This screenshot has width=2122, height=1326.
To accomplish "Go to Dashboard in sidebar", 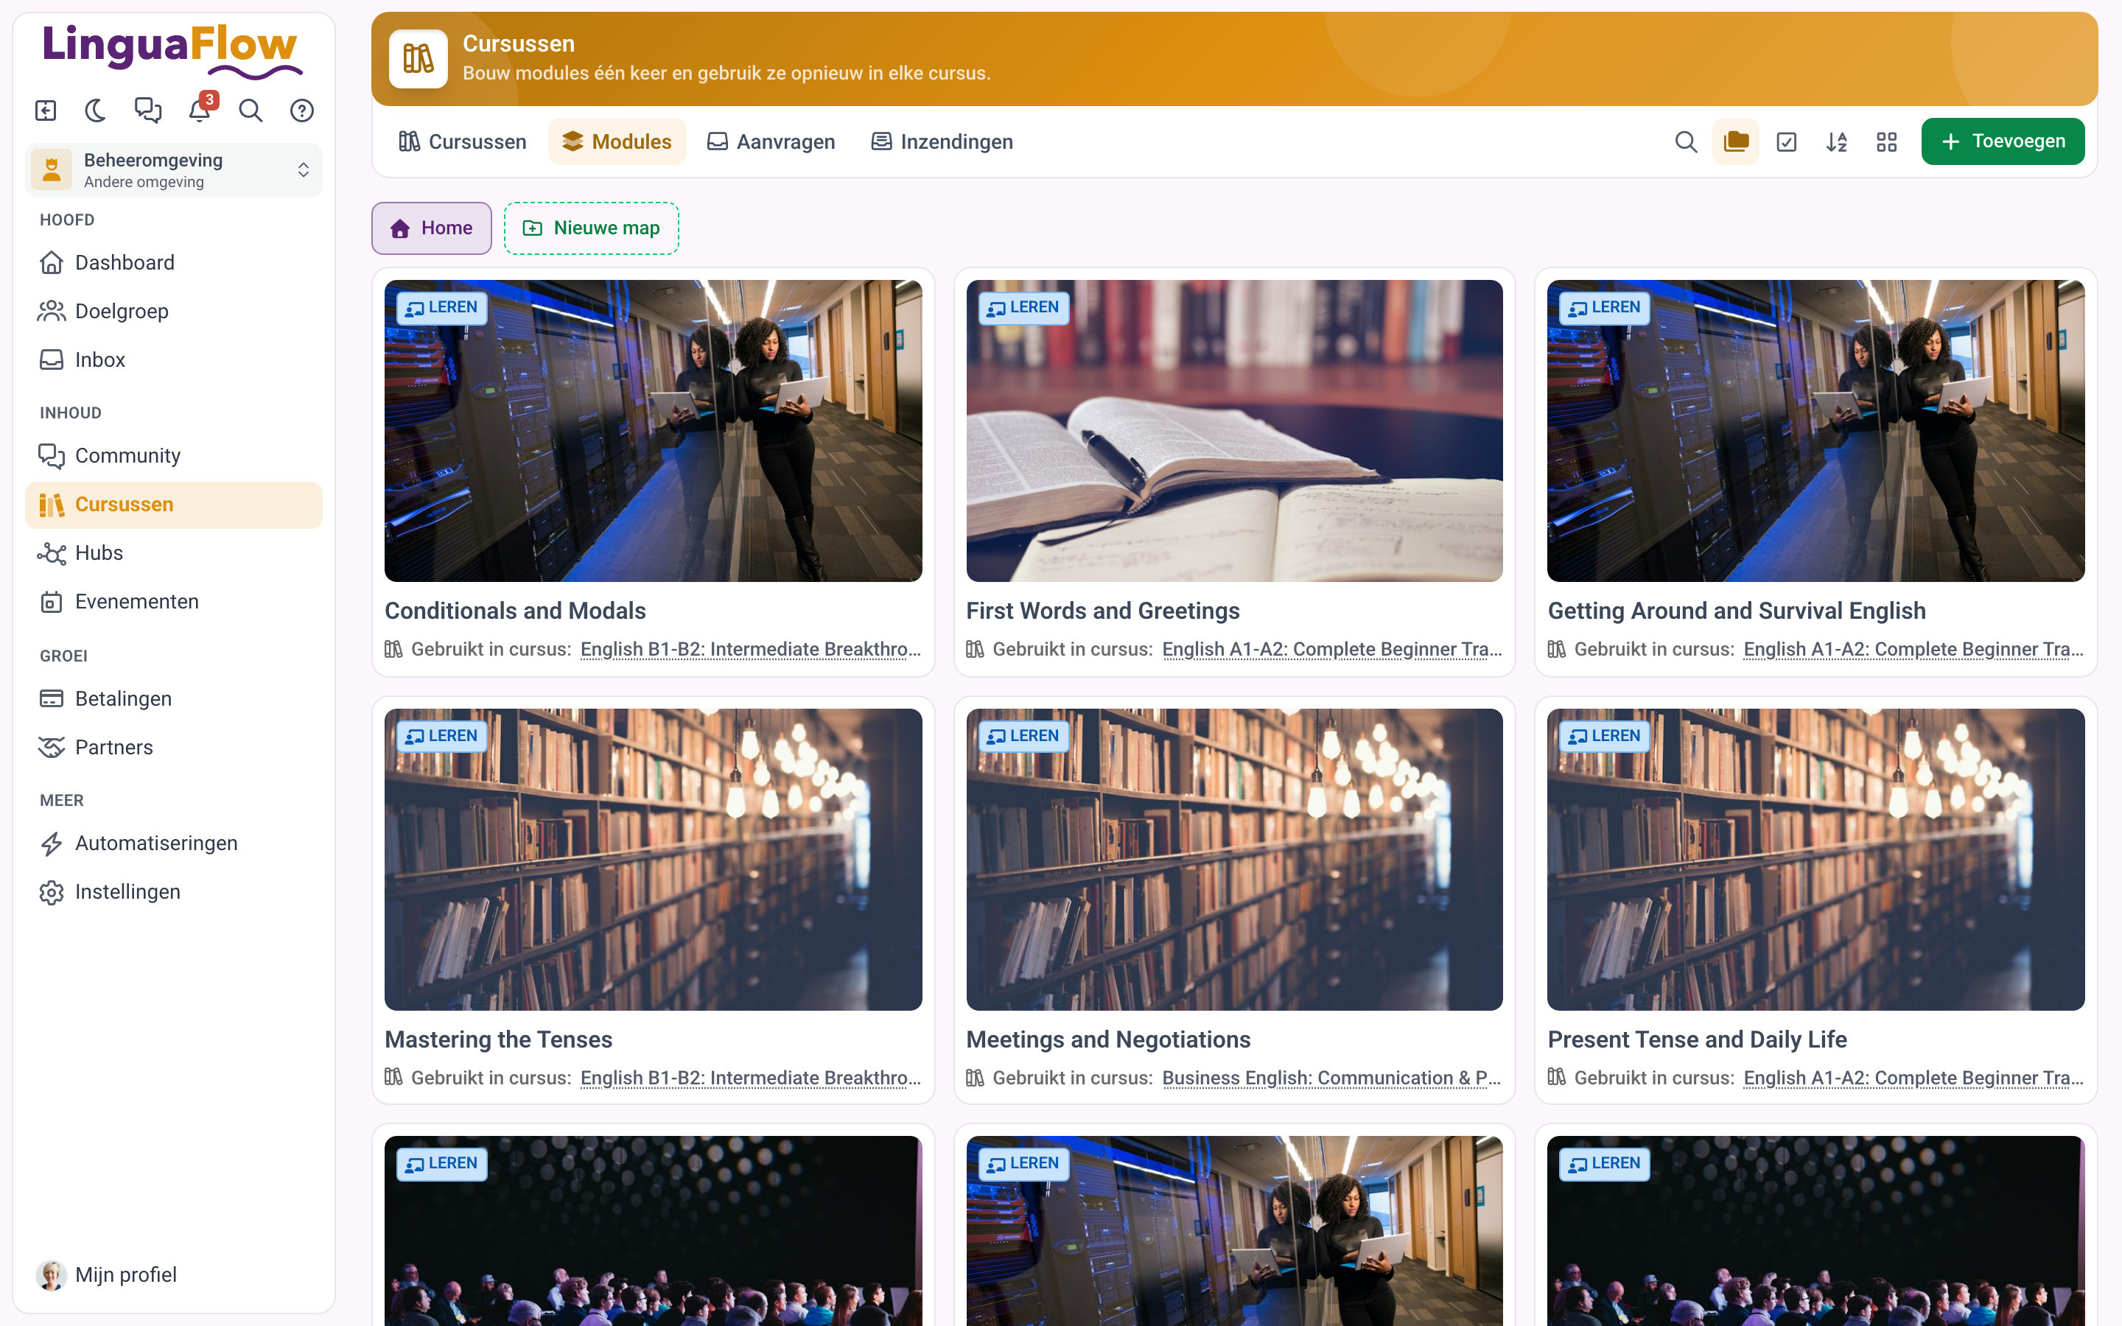I will click(x=174, y=262).
